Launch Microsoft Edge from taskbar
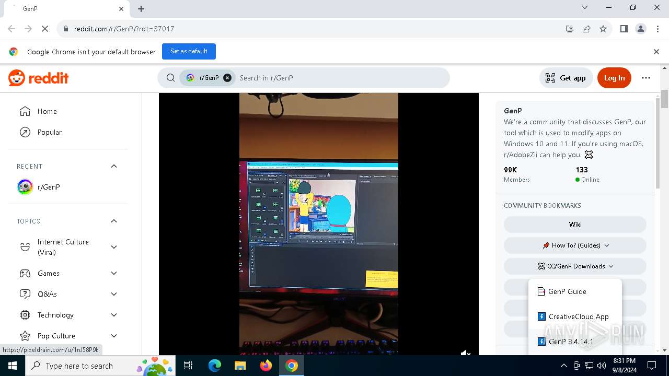The image size is (669, 376). click(215, 366)
